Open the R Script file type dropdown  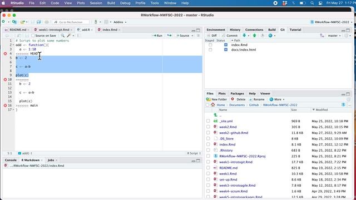point(194,153)
